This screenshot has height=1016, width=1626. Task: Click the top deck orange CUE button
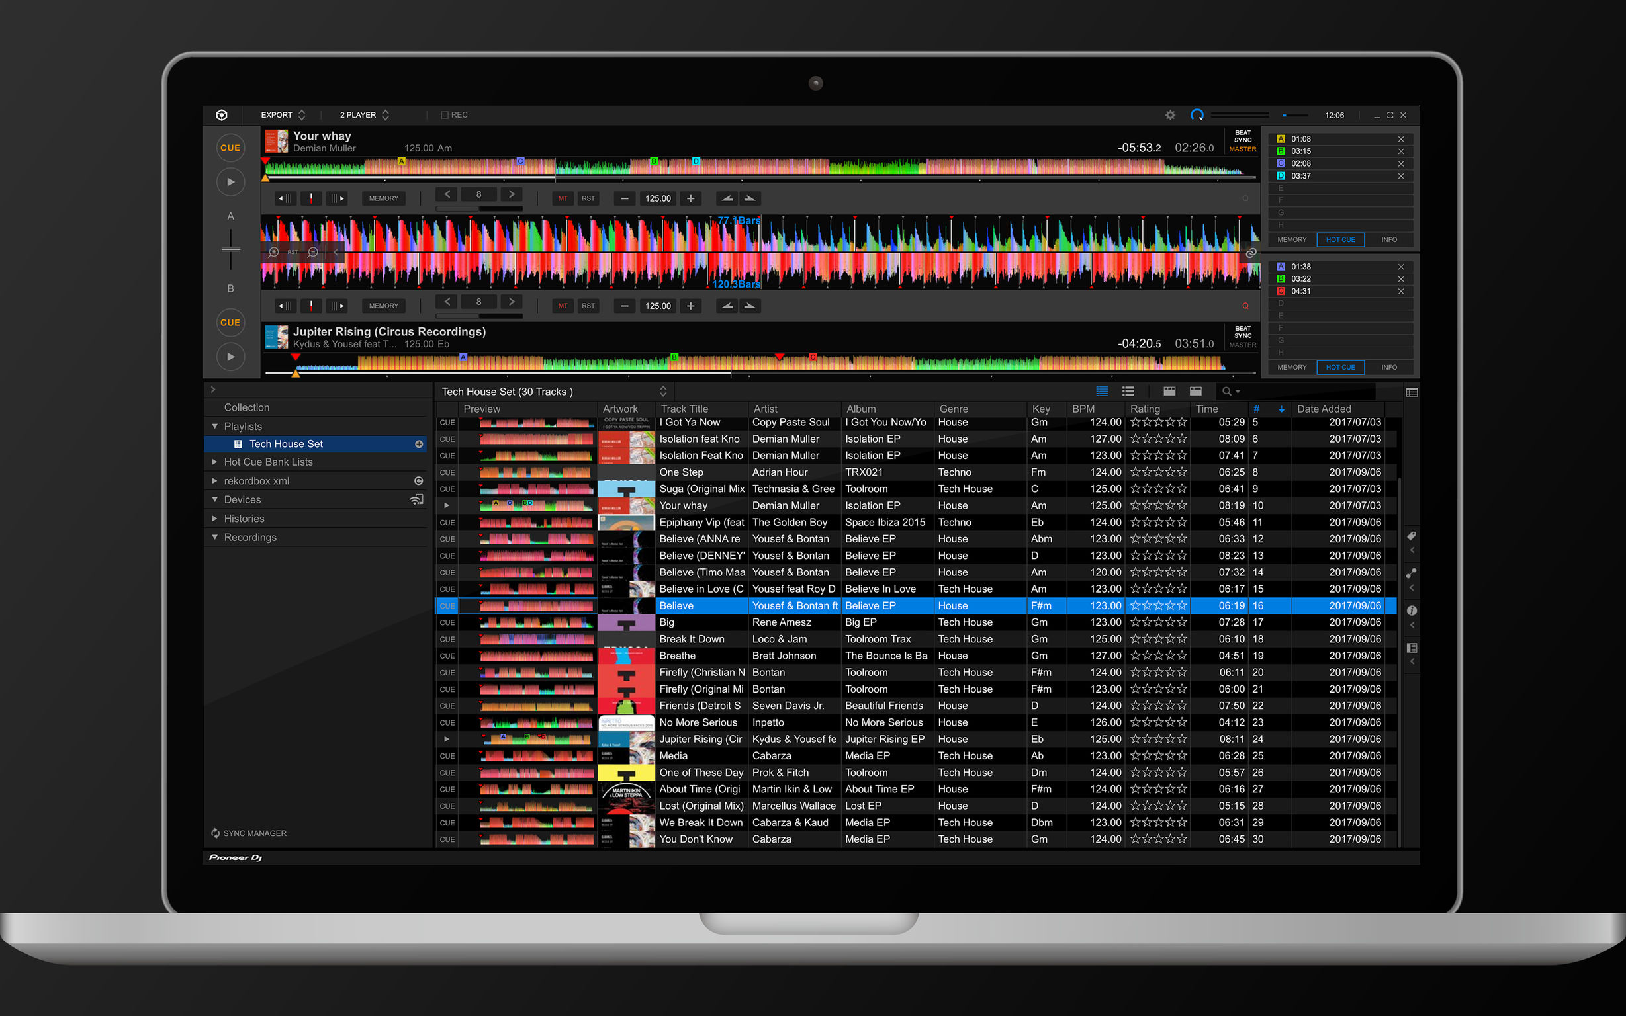(x=230, y=148)
